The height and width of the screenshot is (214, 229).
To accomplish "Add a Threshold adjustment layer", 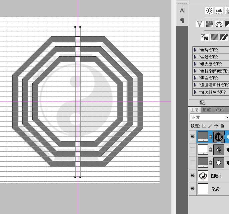I will [x=224, y=37].
